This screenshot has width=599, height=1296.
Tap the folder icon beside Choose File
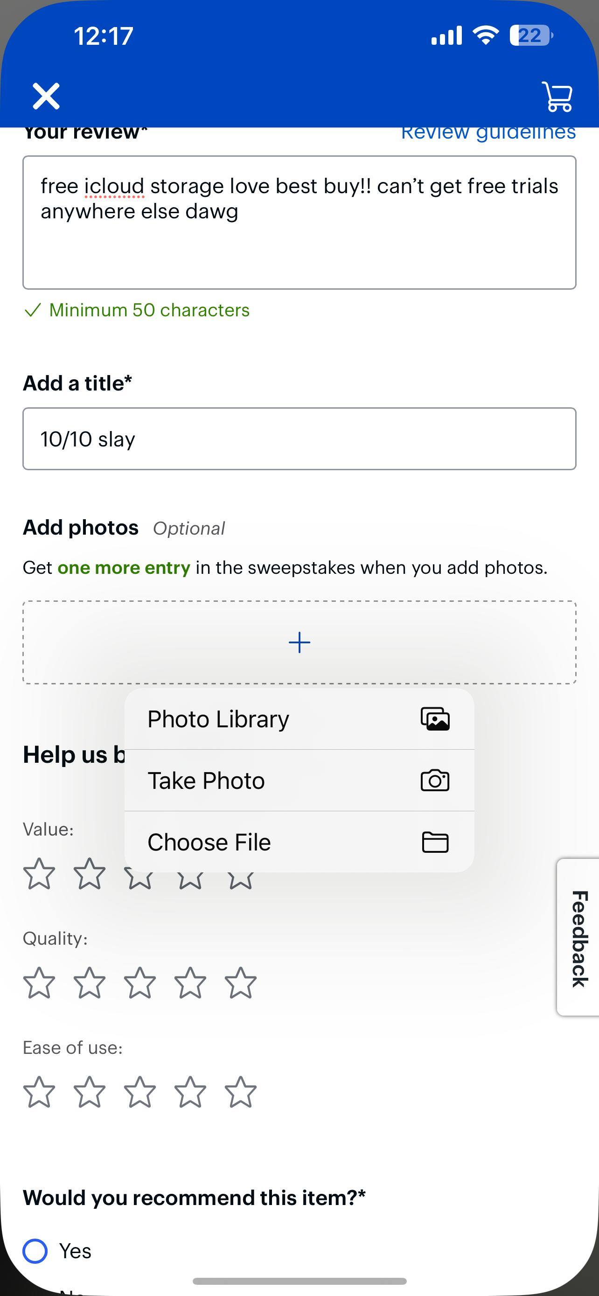tap(435, 842)
